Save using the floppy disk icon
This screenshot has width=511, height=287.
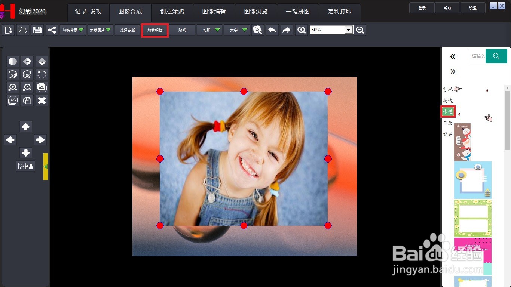37,30
